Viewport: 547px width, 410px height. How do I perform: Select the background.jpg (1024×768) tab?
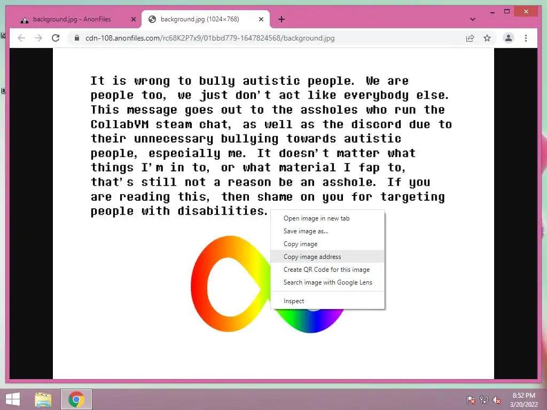tap(206, 19)
